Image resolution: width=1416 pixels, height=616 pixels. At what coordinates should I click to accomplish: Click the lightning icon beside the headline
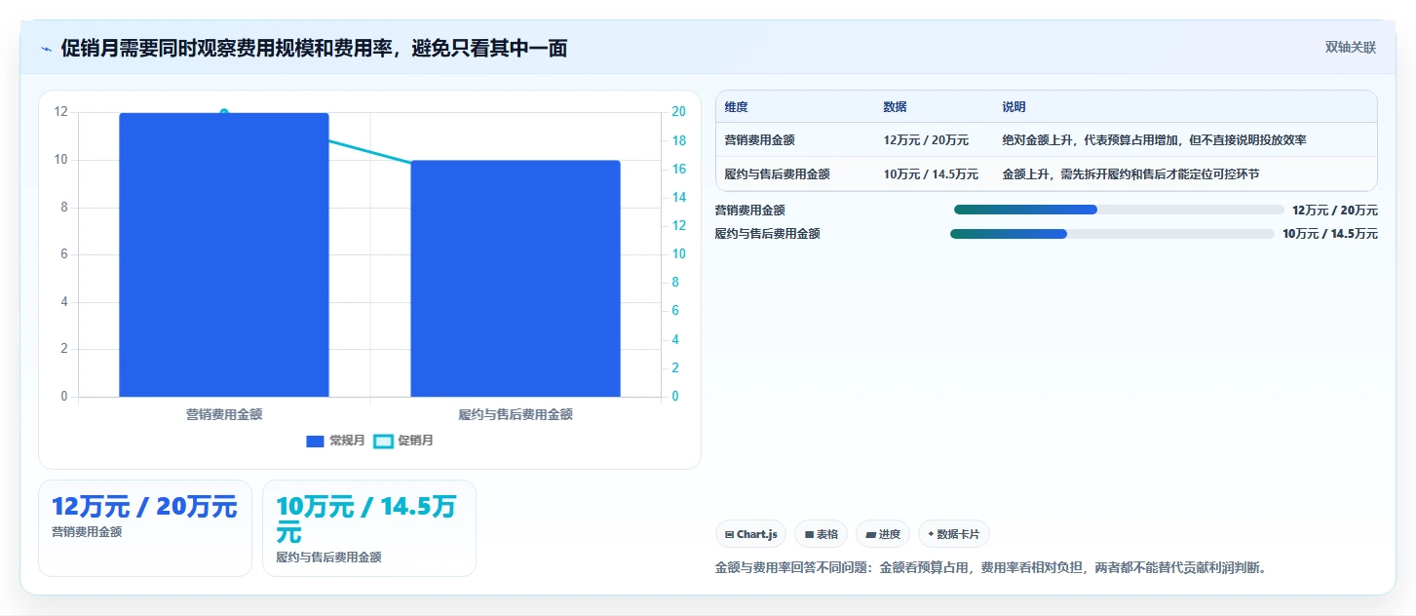[47, 49]
